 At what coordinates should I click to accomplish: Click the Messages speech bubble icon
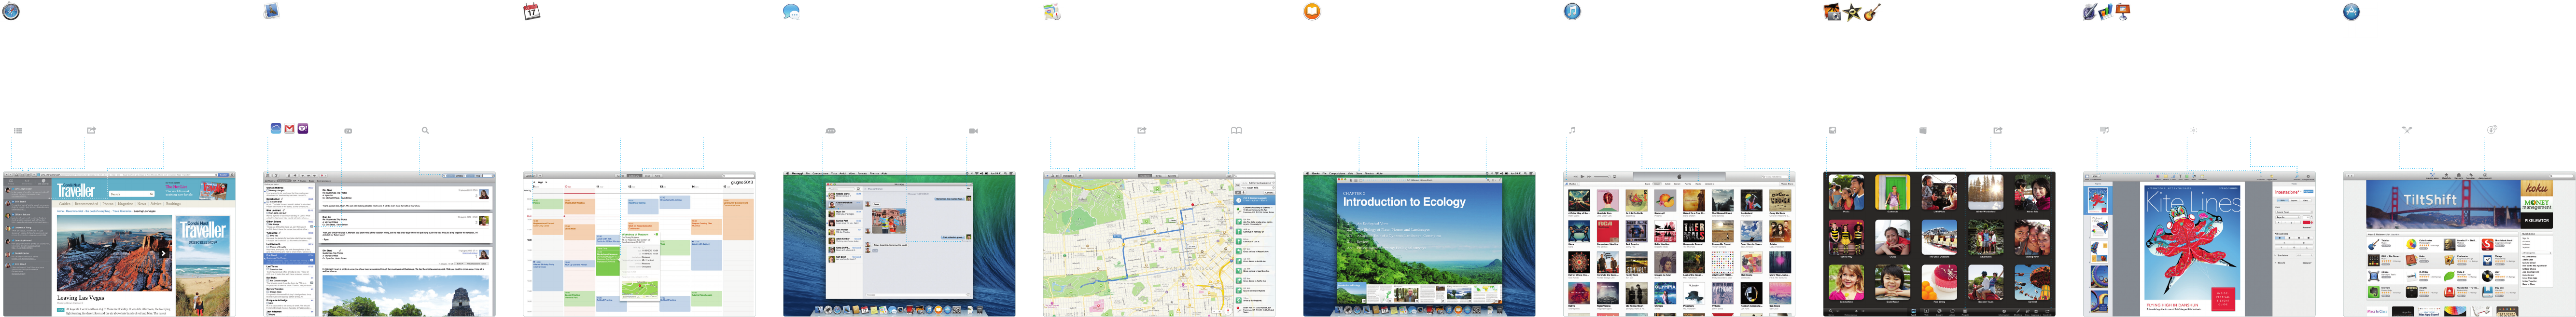pos(791,12)
